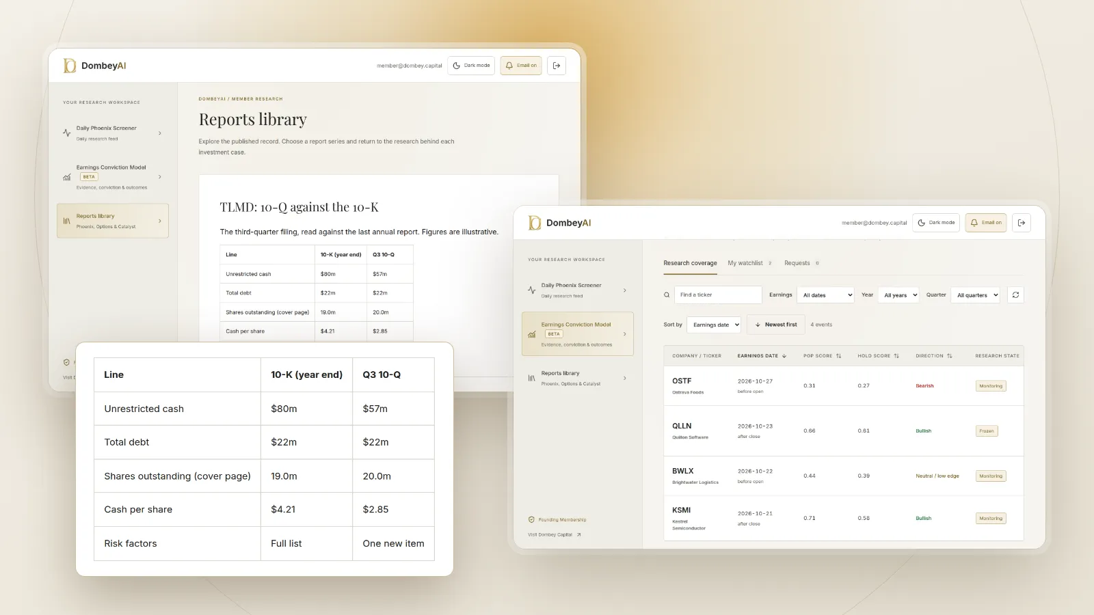Expand Reports library chevron in the Research coverage window

click(x=625, y=378)
